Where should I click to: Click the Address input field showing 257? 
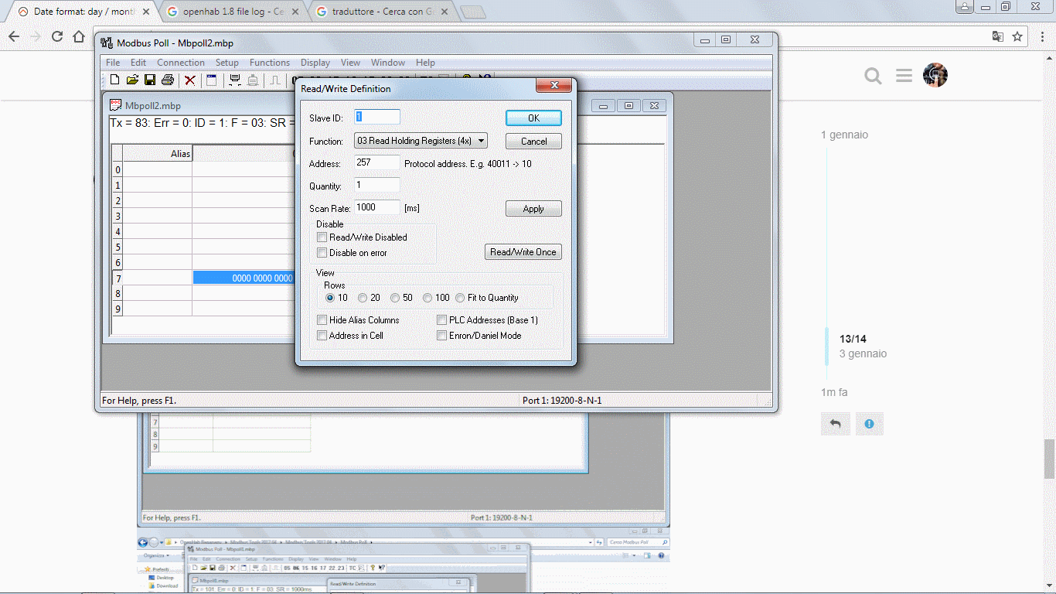point(377,162)
